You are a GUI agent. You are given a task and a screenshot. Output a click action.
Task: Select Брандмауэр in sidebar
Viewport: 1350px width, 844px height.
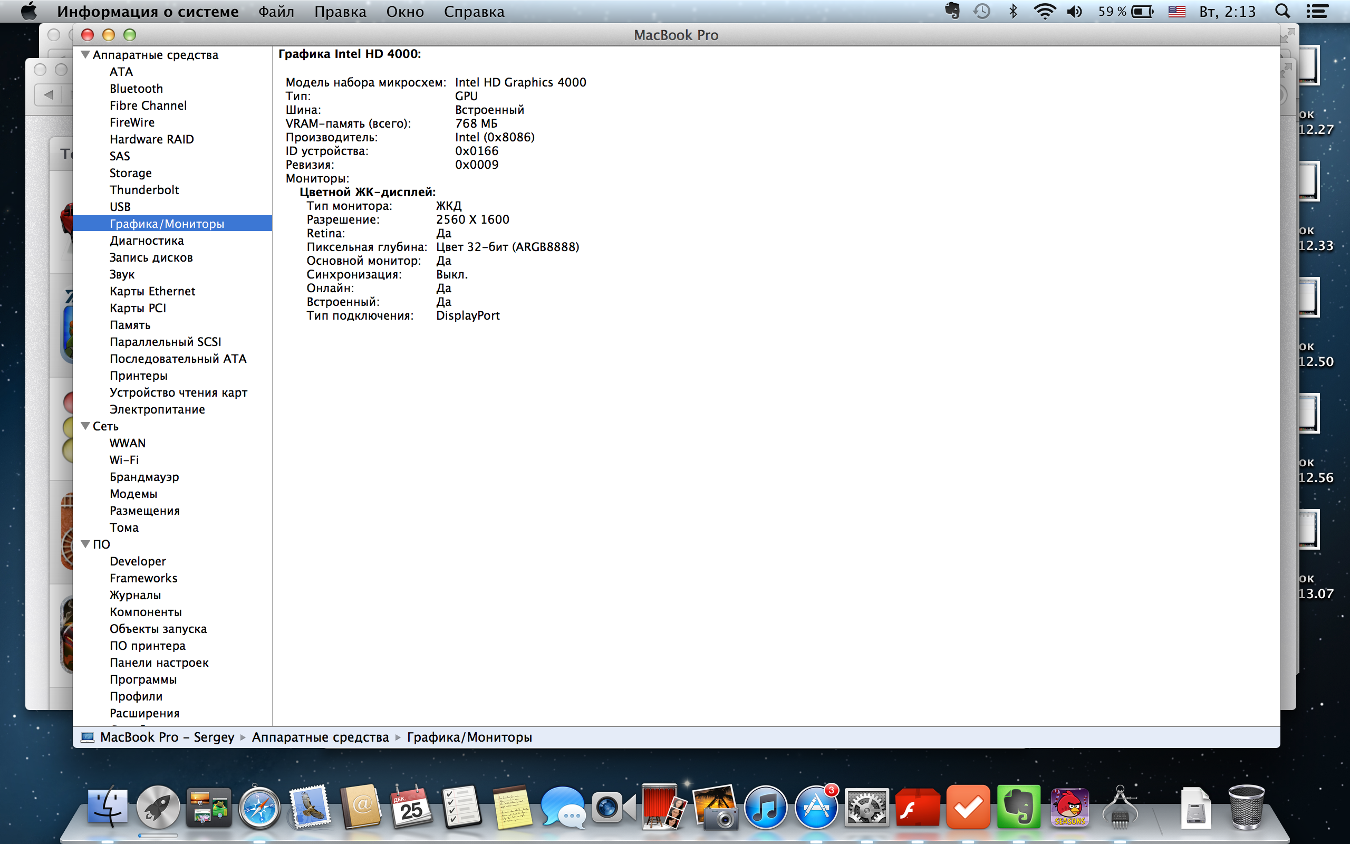click(x=144, y=477)
